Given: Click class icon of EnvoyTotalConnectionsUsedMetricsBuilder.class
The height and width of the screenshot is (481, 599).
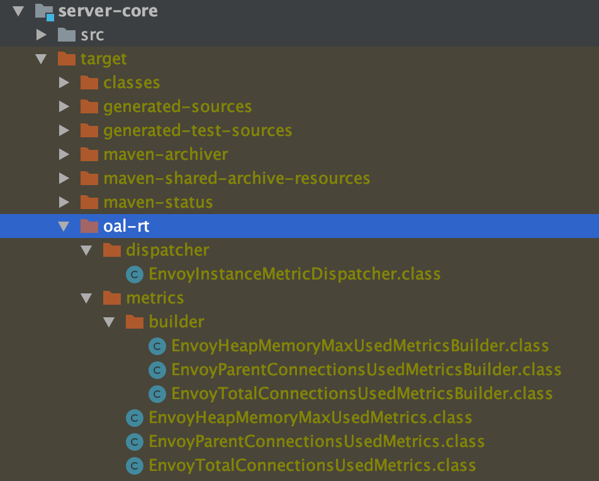Looking at the screenshot, I should pos(157,394).
